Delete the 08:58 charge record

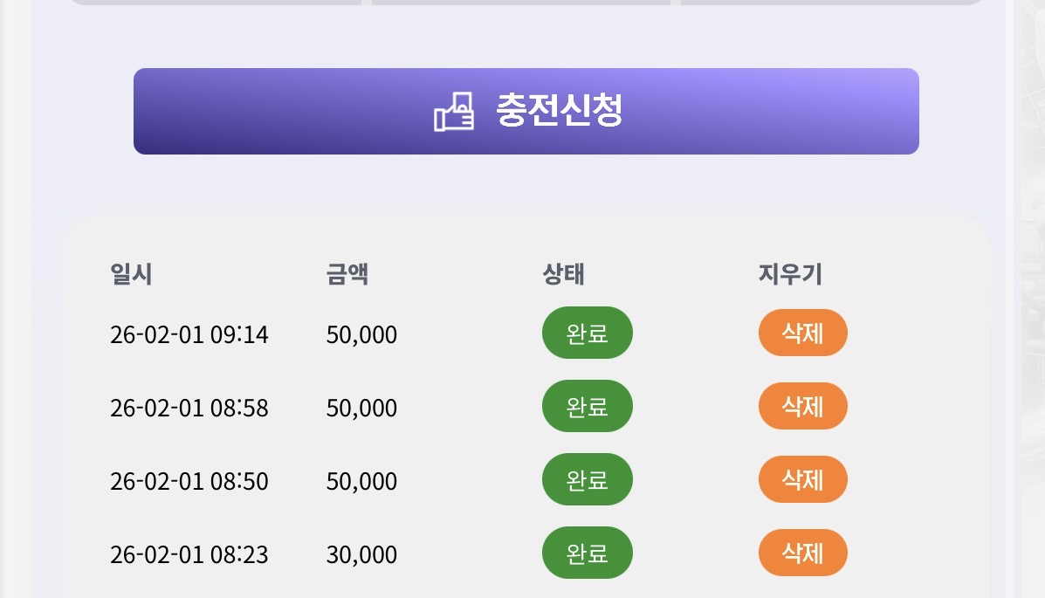[x=802, y=406]
